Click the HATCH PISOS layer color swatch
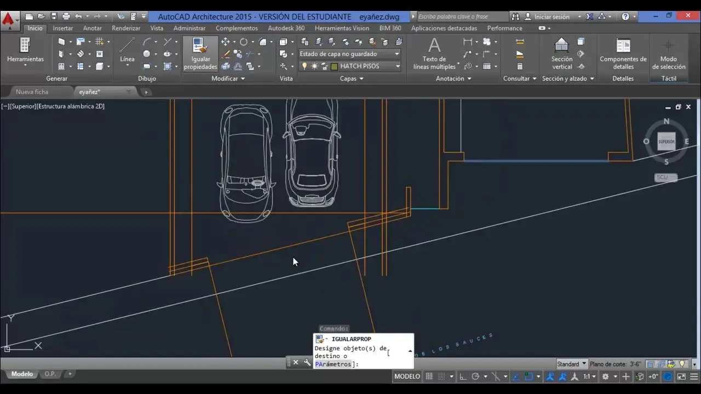701x394 pixels. pyautogui.click(x=334, y=66)
